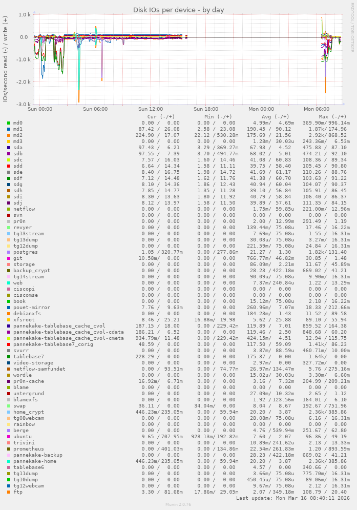The image size is (357, 510).
Task: Select the sdb legend label
Action: pos(18,154)
